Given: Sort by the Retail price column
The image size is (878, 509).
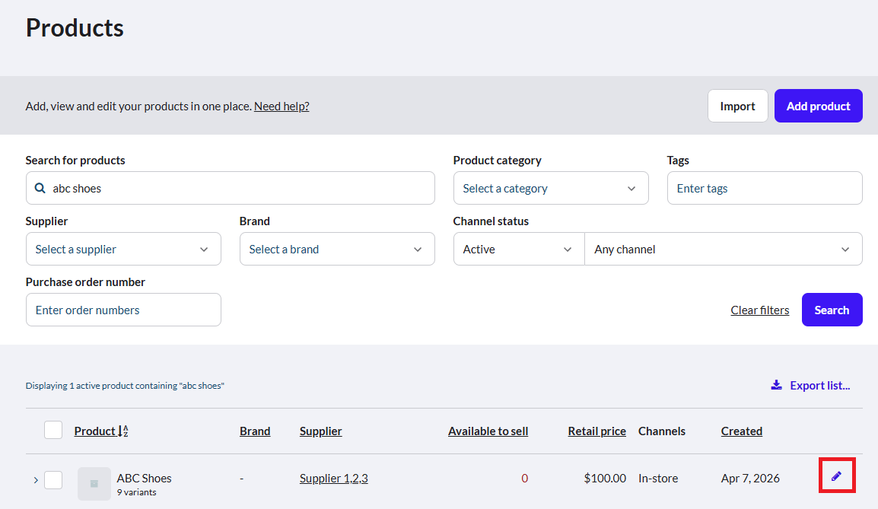Looking at the screenshot, I should coord(597,431).
